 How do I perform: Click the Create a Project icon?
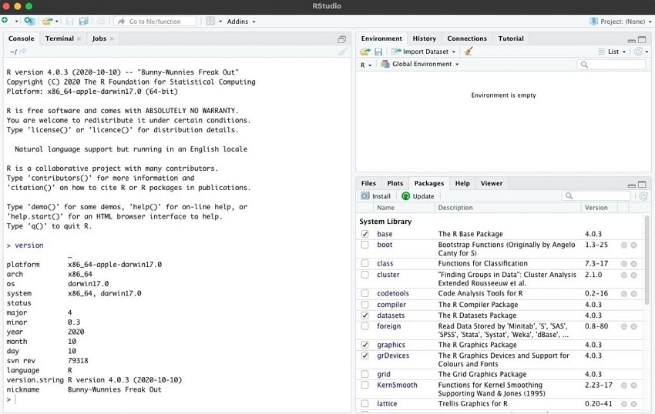coord(29,21)
